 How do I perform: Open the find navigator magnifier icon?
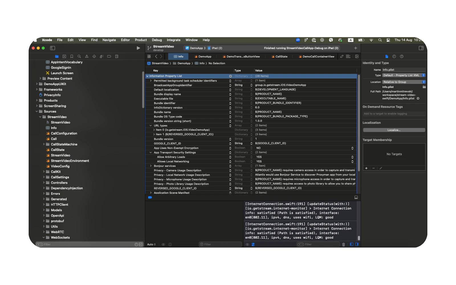pos(79,56)
